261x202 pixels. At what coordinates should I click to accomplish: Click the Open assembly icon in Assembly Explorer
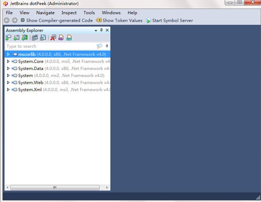pyautogui.click(x=8, y=38)
